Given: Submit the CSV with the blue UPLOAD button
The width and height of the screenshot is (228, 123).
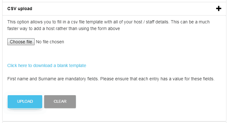Looking at the screenshot, I should [x=25, y=101].
